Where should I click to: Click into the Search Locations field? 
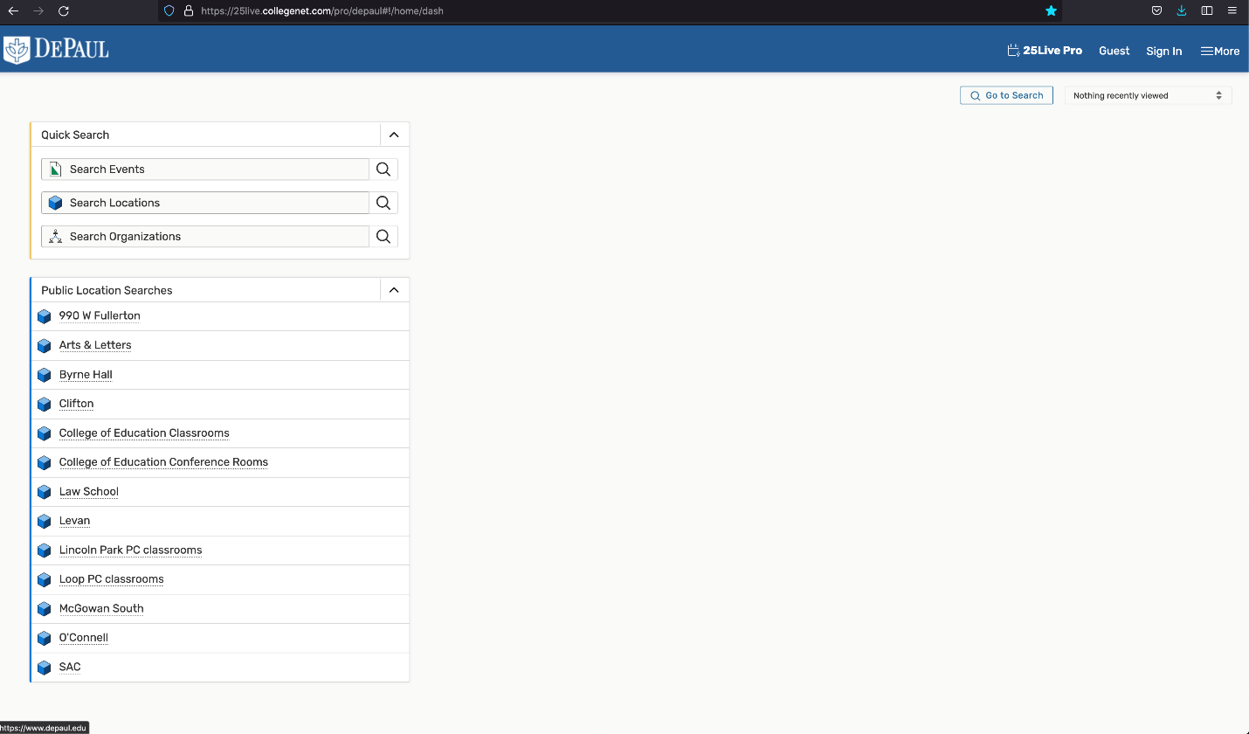205,203
